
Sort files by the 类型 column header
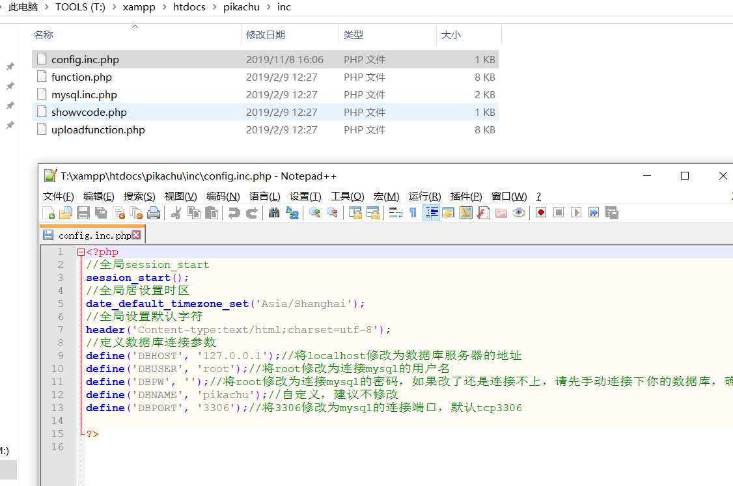click(x=387, y=34)
